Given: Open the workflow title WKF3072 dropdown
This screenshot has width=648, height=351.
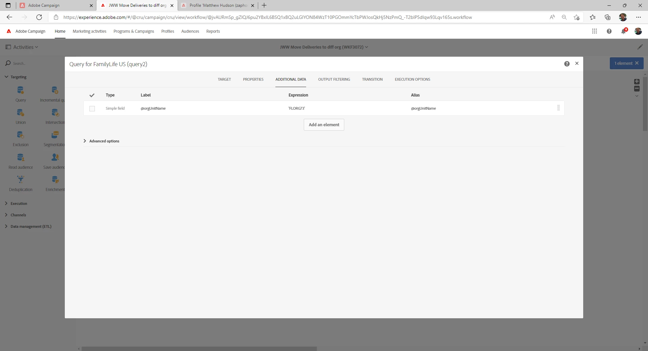Looking at the screenshot, I should (x=324, y=47).
